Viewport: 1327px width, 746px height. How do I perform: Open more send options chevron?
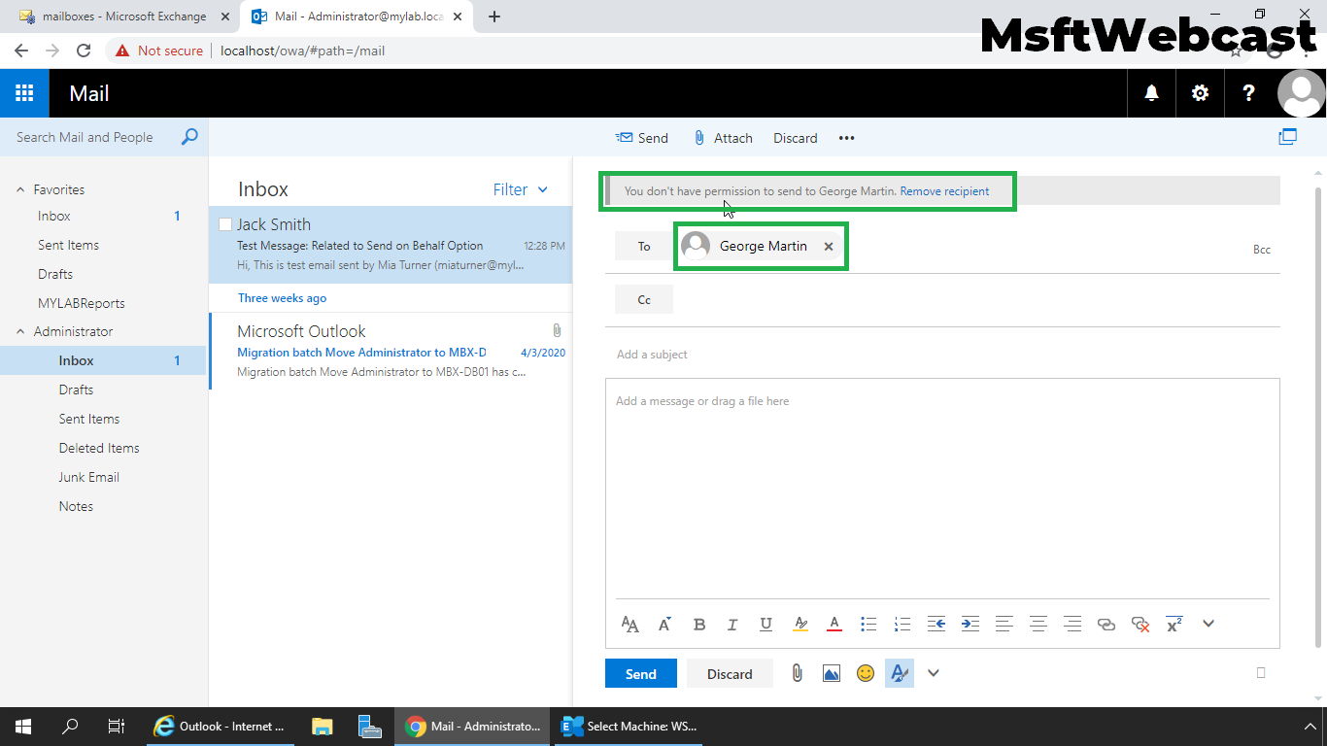(x=934, y=673)
